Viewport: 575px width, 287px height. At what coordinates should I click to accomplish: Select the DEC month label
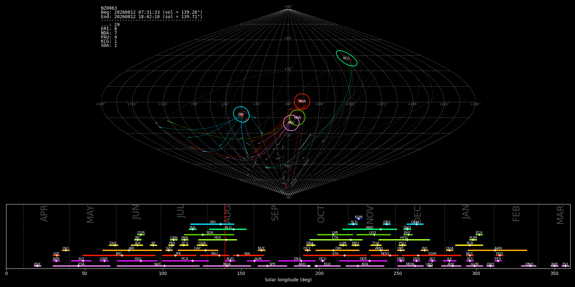pos(418,214)
